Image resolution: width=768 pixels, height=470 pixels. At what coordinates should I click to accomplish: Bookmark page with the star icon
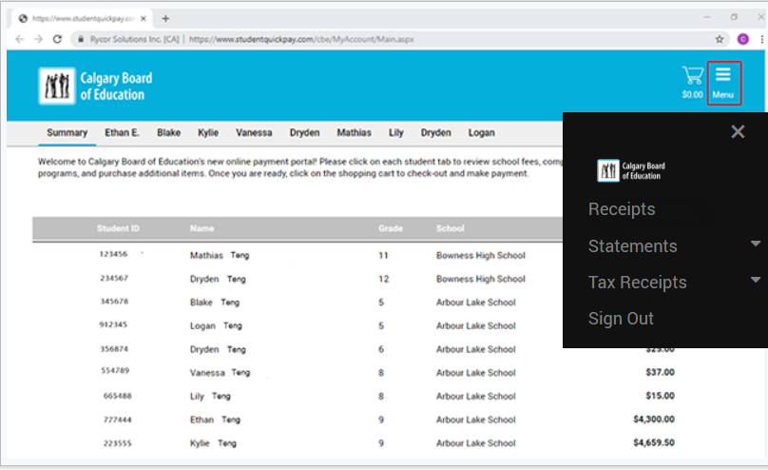pyautogui.click(x=720, y=39)
